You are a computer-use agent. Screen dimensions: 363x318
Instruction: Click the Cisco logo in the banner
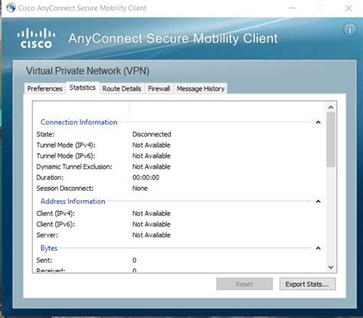pos(36,38)
